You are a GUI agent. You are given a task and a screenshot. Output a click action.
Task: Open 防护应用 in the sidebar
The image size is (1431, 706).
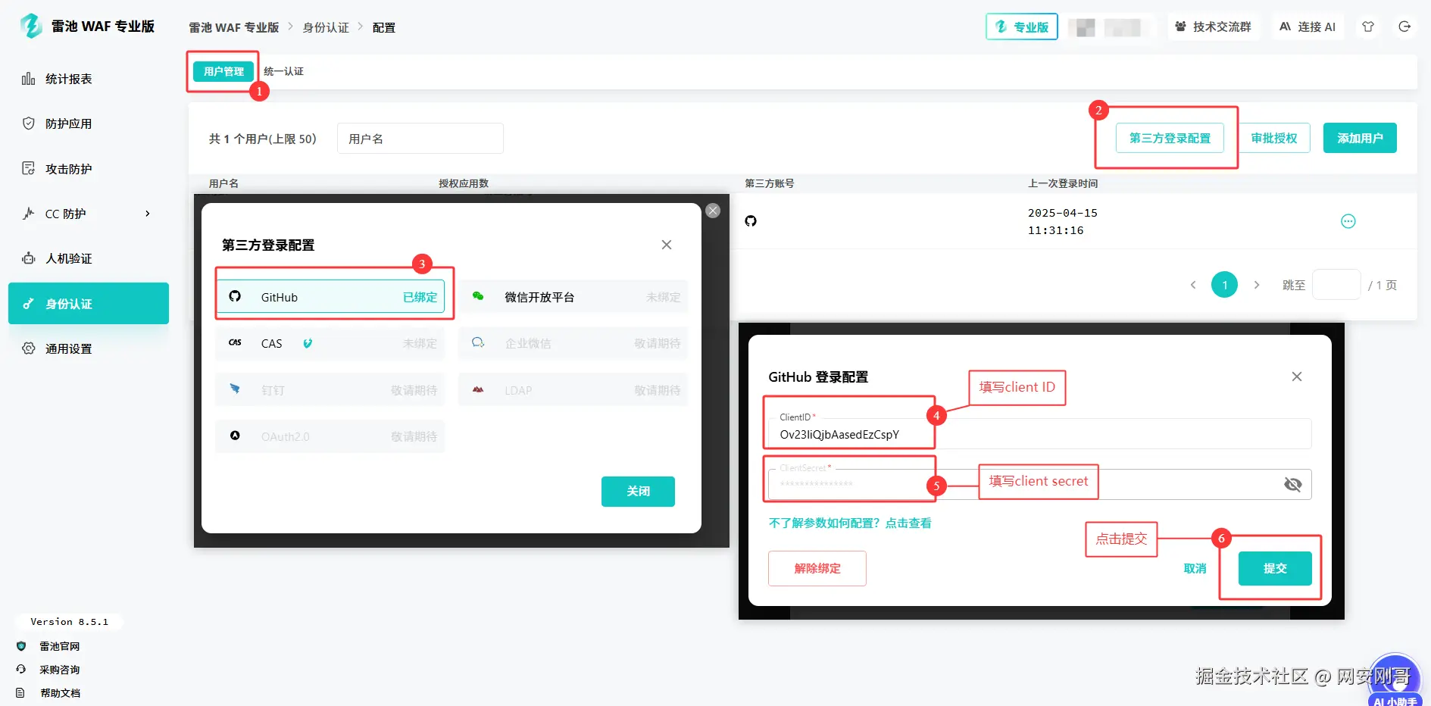(89, 123)
